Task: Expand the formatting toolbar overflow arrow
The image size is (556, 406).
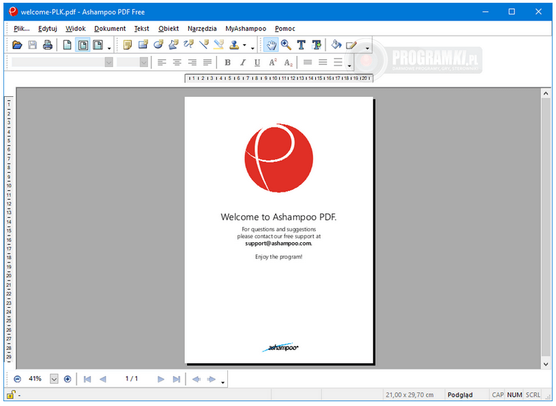Action: point(349,66)
